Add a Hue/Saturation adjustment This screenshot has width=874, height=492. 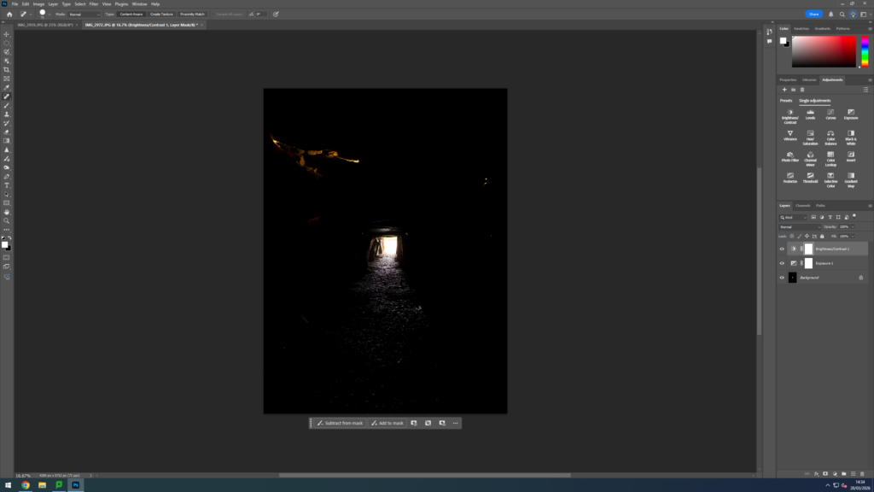click(x=810, y=135)
